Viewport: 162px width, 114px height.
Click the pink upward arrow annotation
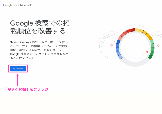click(18, 80)
